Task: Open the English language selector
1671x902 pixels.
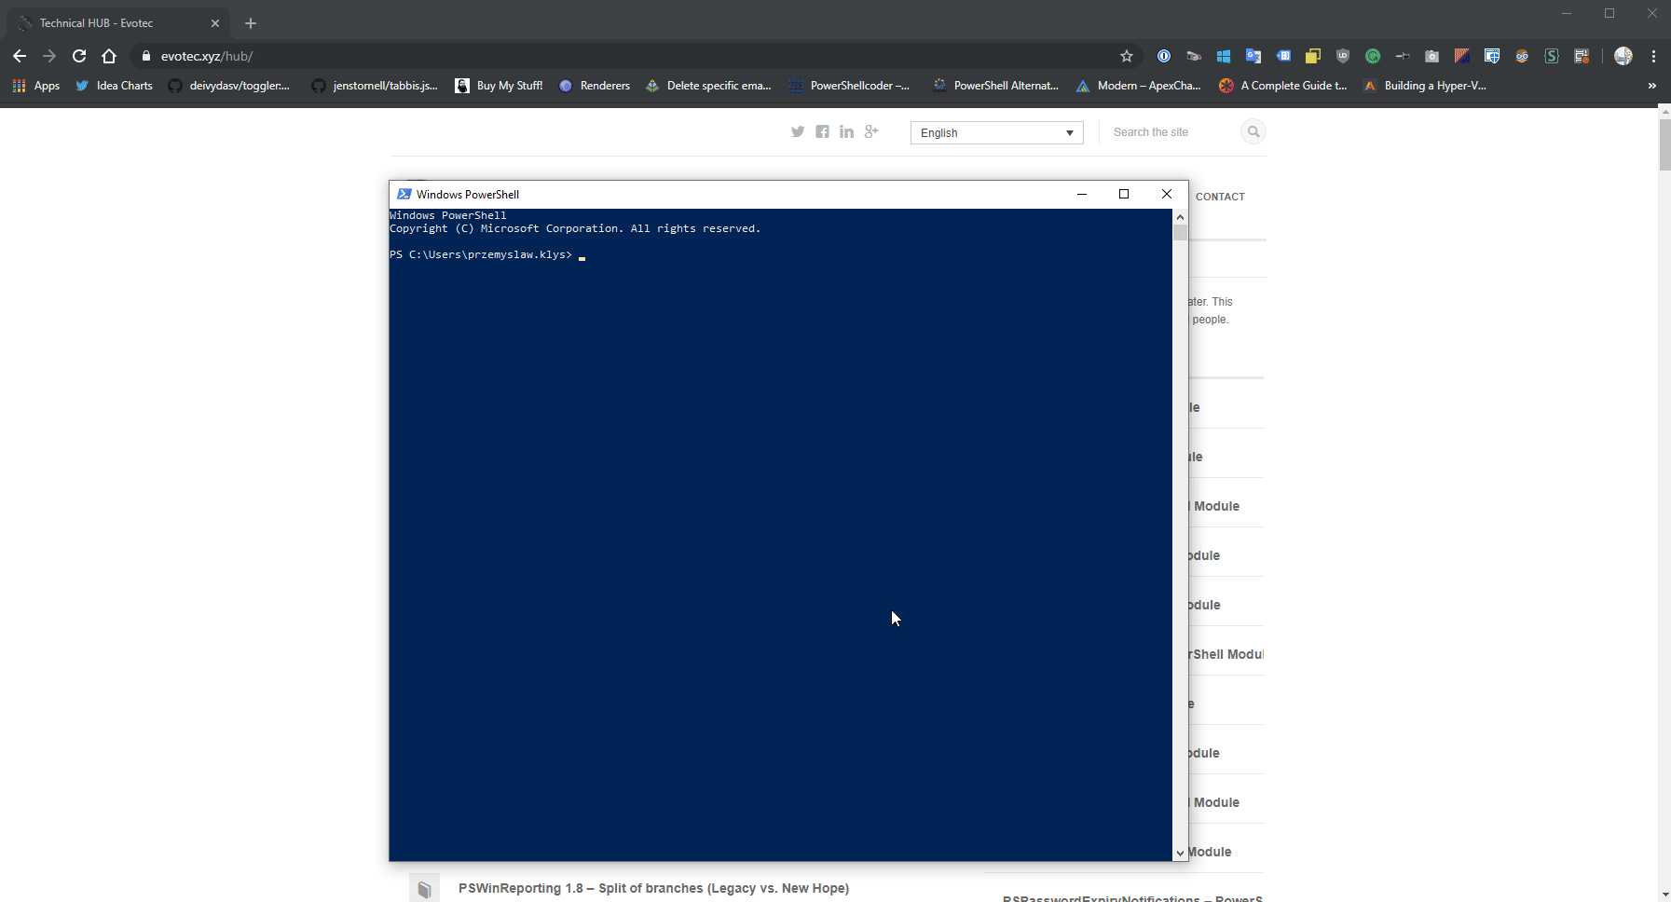Action: point(996,132)
